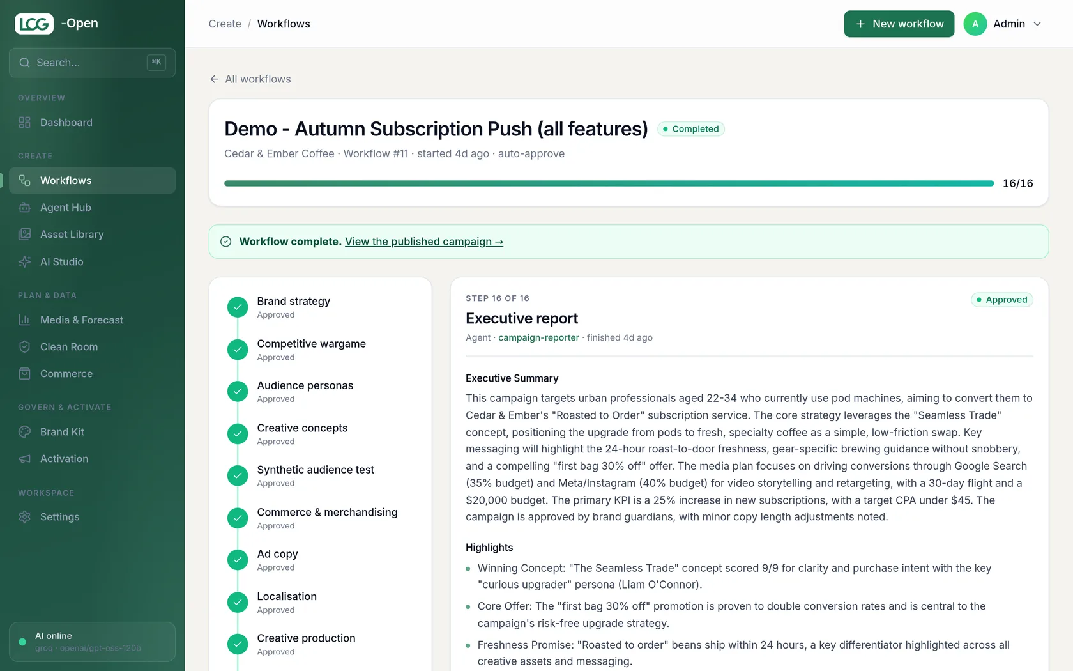Select the Localisation step

pos(320,602)
